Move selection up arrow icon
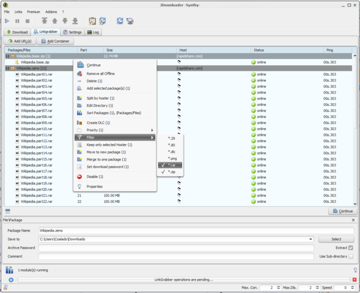Image resolution: width=360 pixels, height=293 pixels. click(x=55, y=21)
